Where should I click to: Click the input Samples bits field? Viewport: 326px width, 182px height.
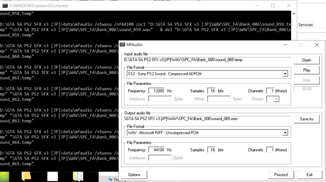pyautogui.click(x=211, y=91)
